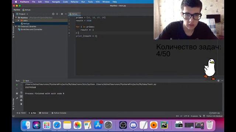Image resolution: width=236 pixels, height=132 pixels.
Task: Open Safari from the Dock
Action: click(x=57, y=125)
